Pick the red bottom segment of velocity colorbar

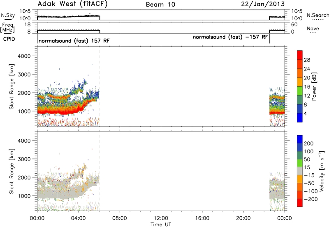point(300,203)
